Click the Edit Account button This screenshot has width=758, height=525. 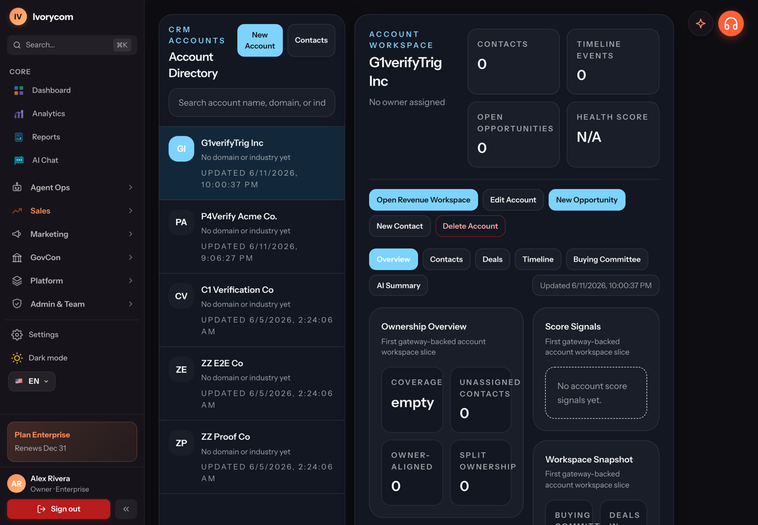coord(513,200)
